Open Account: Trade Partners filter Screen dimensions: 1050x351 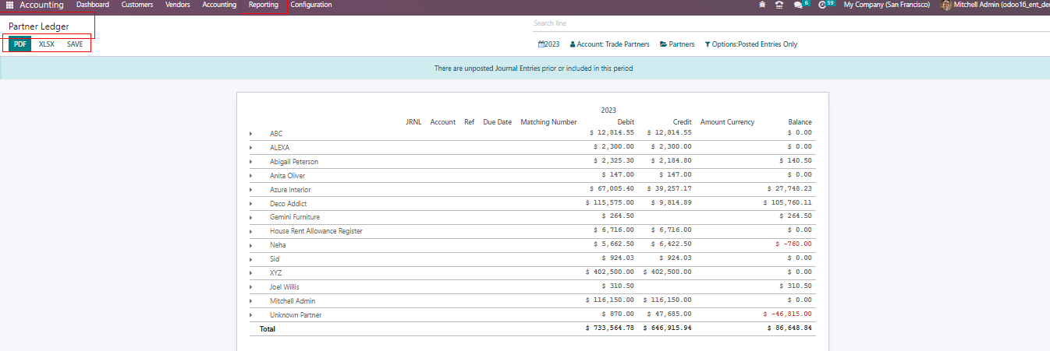609,44
